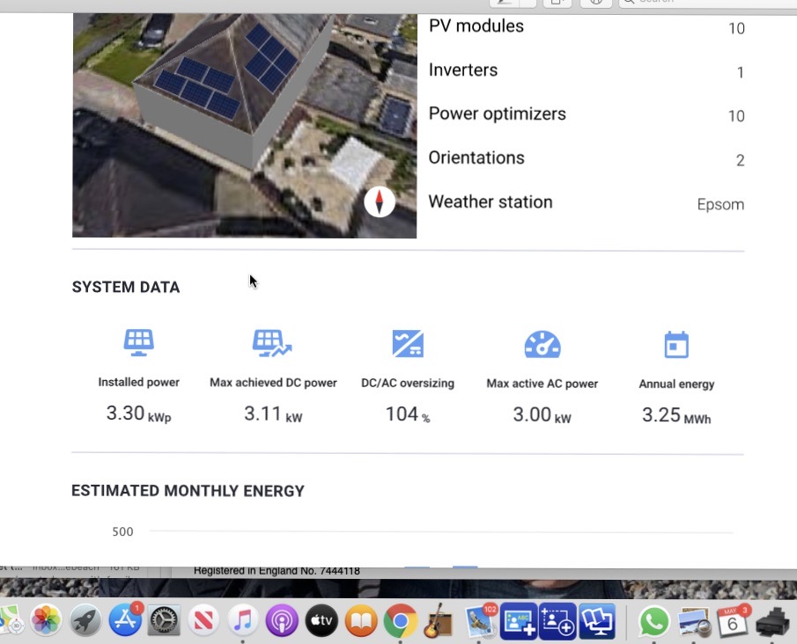Click the ESTIMATED MONTHLY ENERGY heading
This screenshot has height=644, width=797.
pos(188,491)
